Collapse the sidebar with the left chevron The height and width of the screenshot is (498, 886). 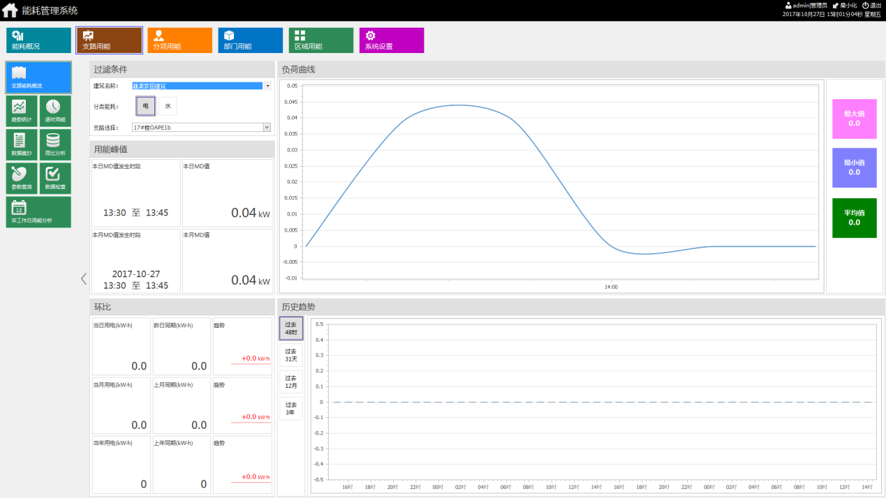point(84,278)
